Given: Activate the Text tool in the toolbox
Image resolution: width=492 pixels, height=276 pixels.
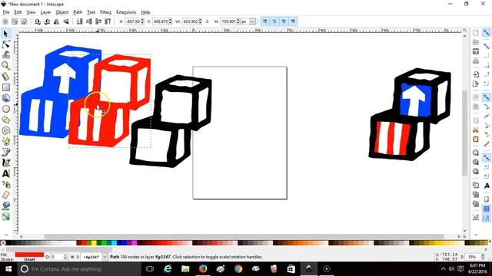Looking at the screenshot, I should pyautogui.click(x=5, y=173).
